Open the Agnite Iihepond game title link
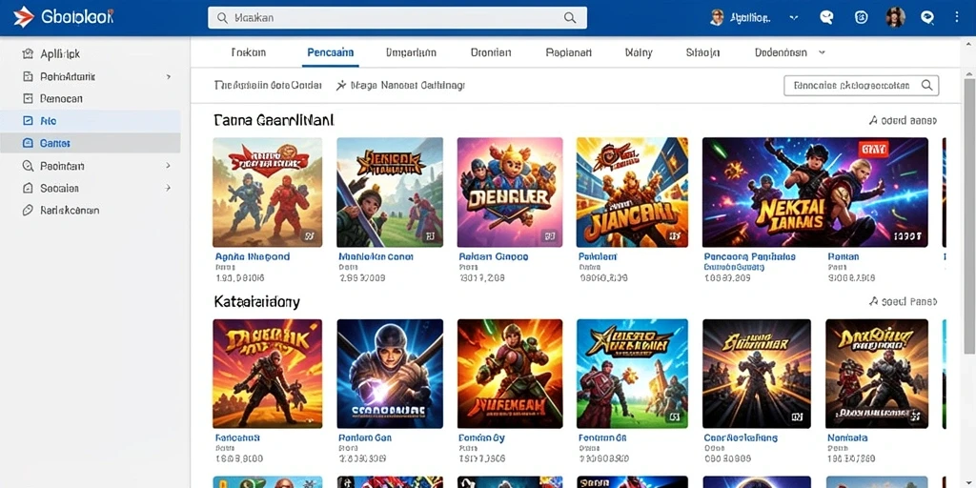The image size is (976, 488). (252, 256)
